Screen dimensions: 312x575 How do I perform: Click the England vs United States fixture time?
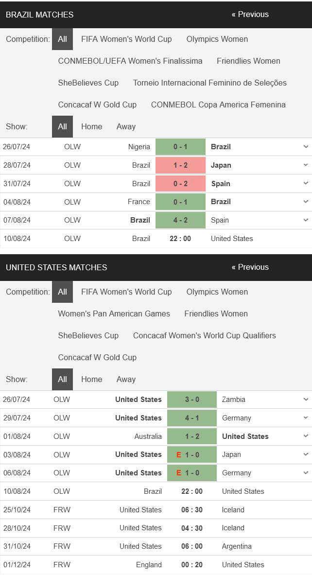pyautogui.click(x=192, y=565)
